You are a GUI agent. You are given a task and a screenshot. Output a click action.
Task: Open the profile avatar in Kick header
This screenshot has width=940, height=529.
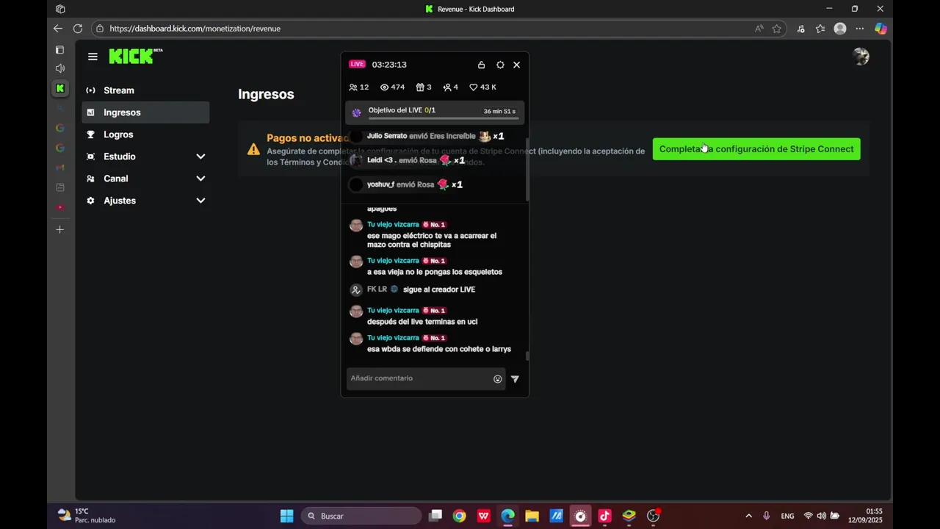coord(861,57)
